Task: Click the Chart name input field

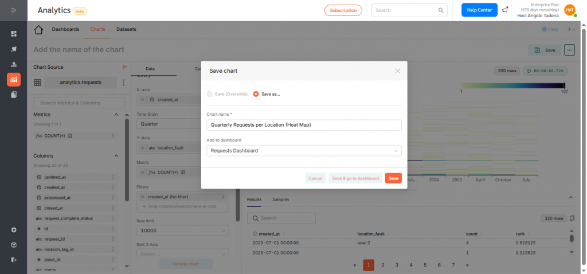Action: click(304, 124)
